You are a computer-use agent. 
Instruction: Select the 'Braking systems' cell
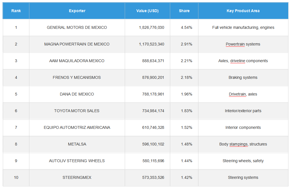click(x=243, y=77)
